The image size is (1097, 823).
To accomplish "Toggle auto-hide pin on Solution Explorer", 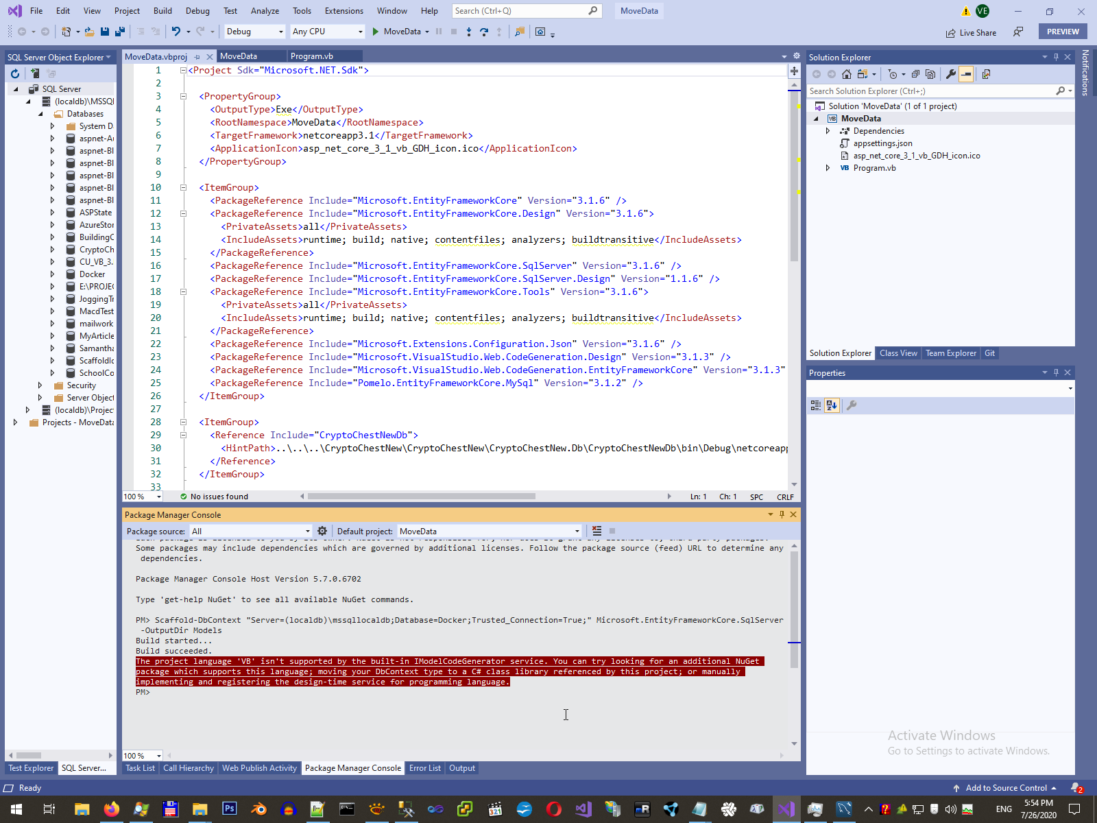I will [x=1056, y=57].
